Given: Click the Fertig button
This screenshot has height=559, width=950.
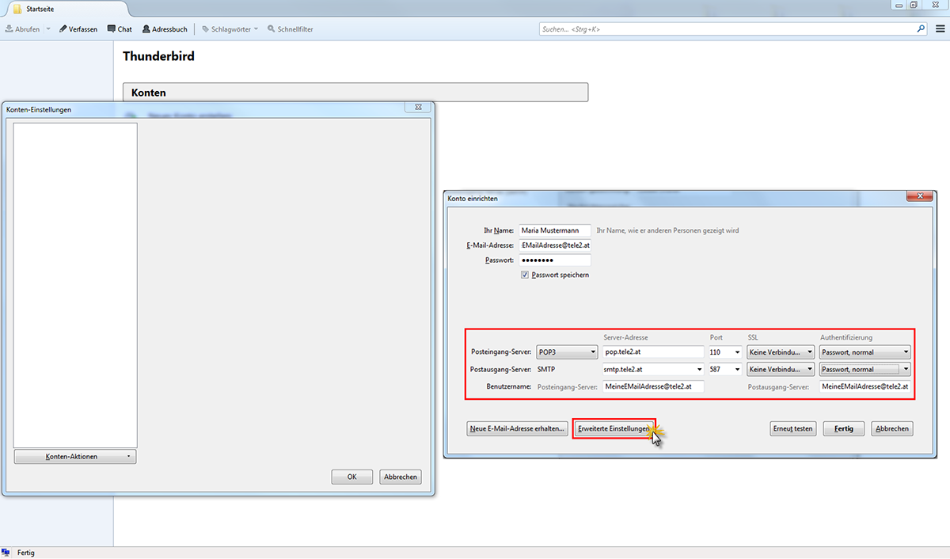Looking at the screenshot, I should [x=843, y=428].
